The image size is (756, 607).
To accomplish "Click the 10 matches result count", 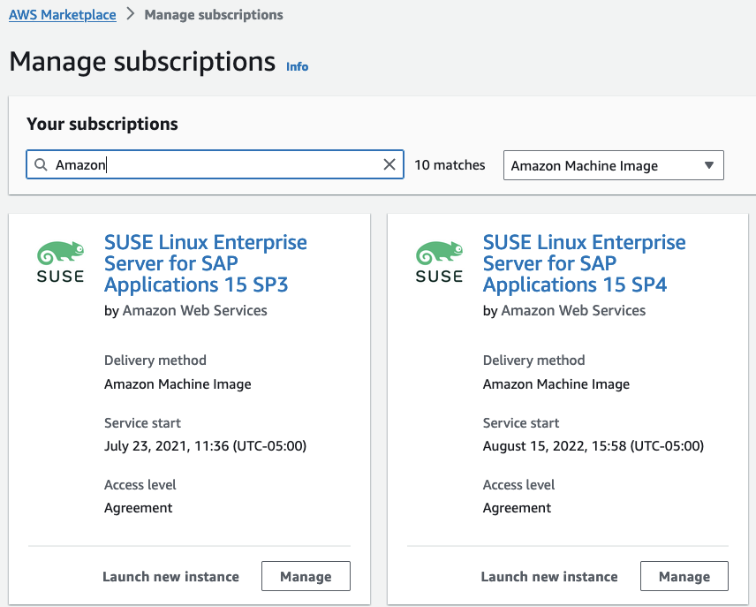I will point(450,165).
